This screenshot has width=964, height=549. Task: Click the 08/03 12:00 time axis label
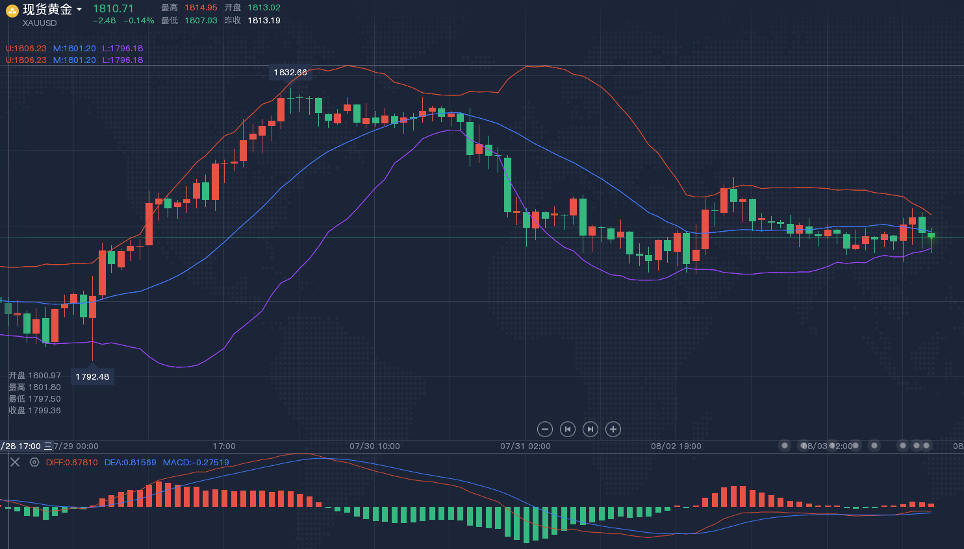[x=827, y=446]
